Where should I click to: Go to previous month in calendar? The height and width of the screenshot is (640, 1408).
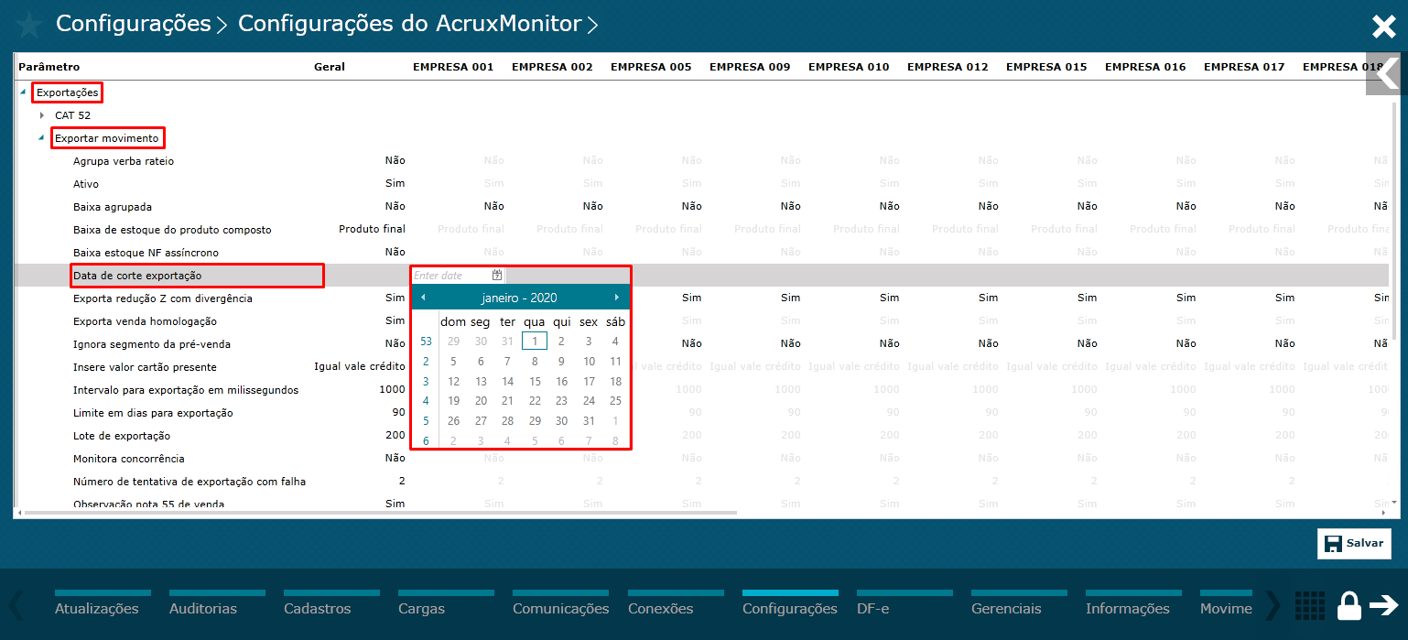click(x=423, y=298)
